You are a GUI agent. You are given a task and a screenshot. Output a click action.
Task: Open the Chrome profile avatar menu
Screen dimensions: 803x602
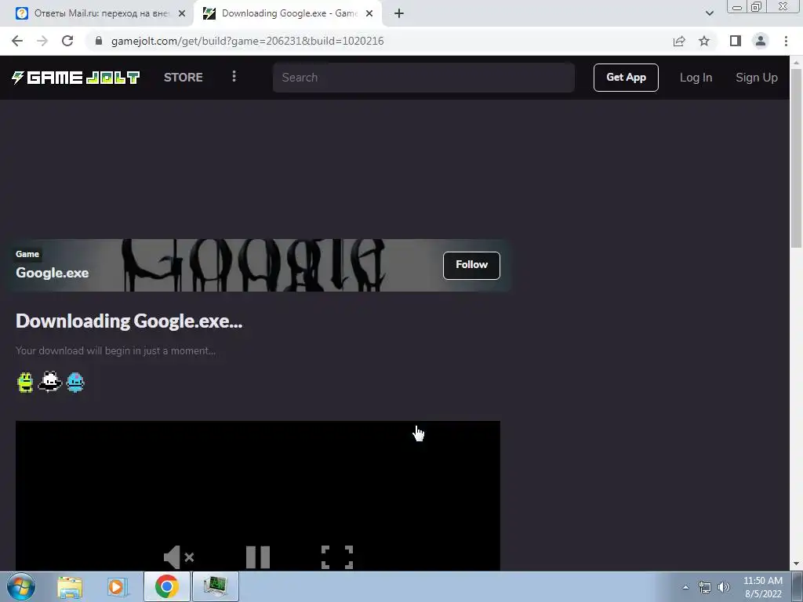[761, 41]
